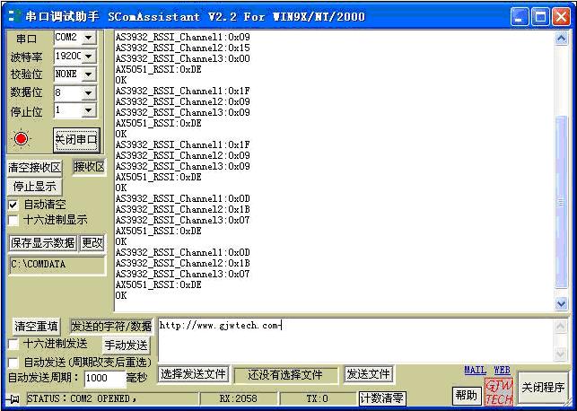
Task: Tick the 自动发送 auto send checkbox
Action: 13,362
